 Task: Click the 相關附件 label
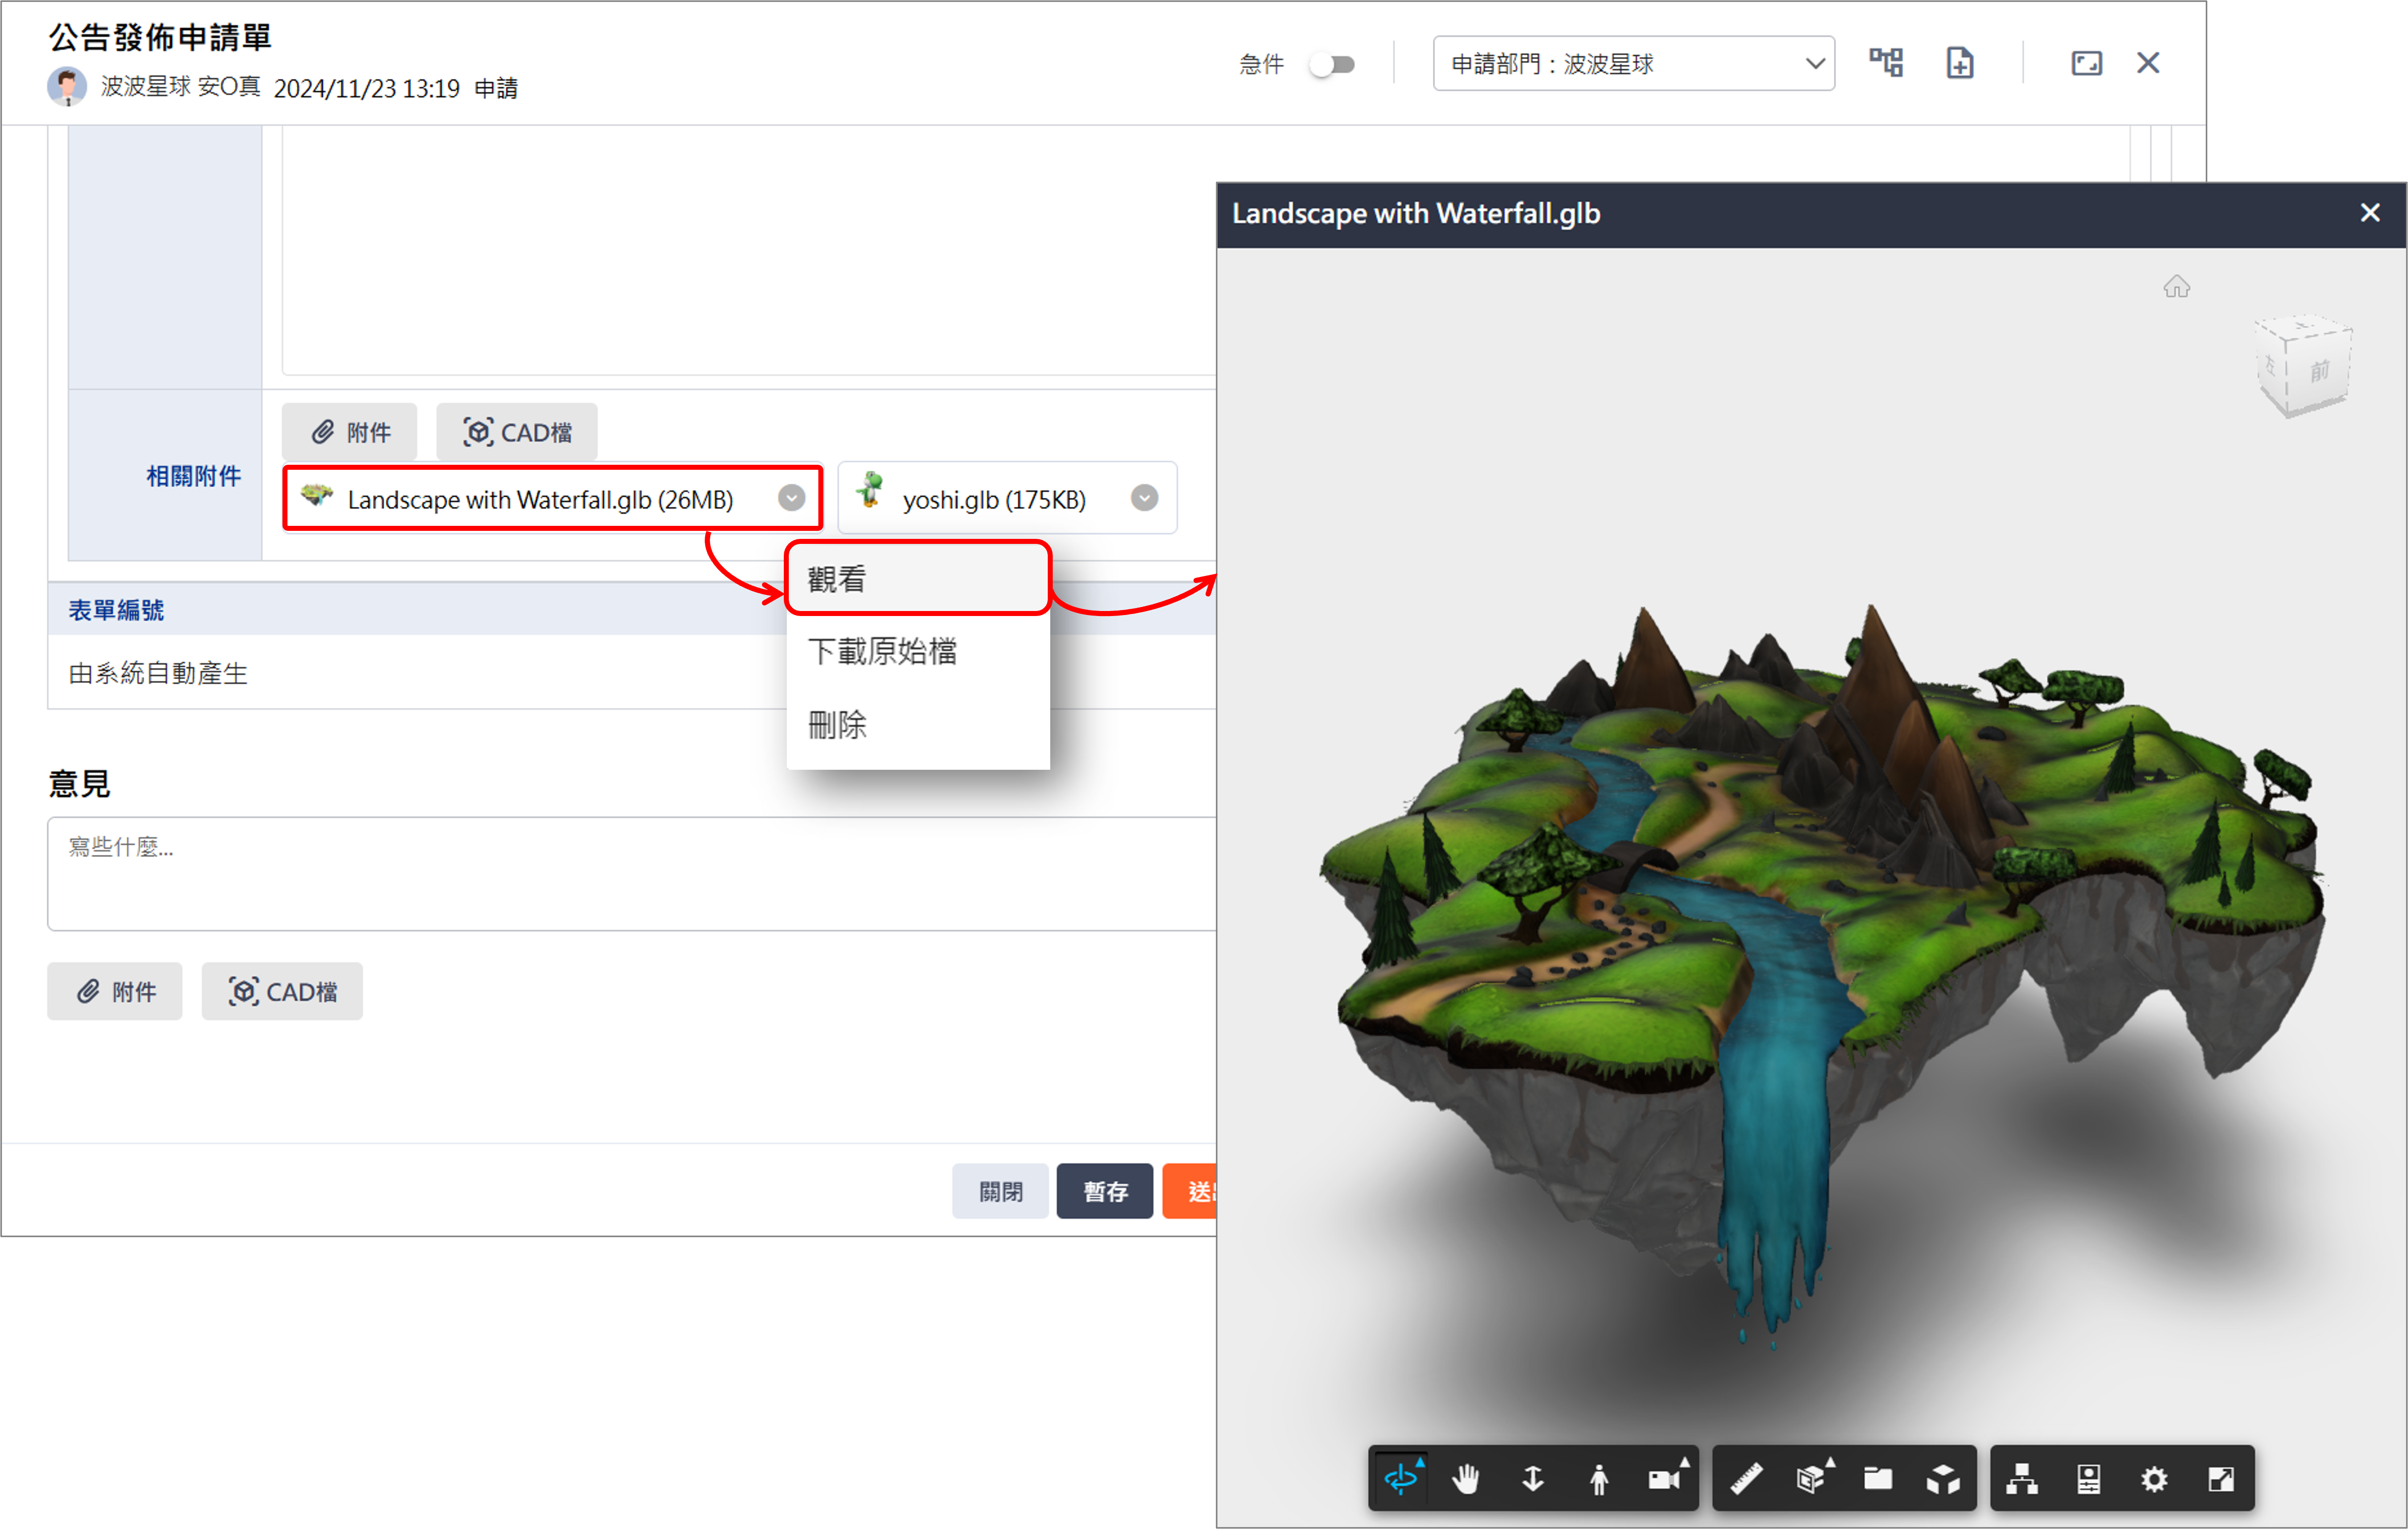pyautogui.click(x=193, y=476)
